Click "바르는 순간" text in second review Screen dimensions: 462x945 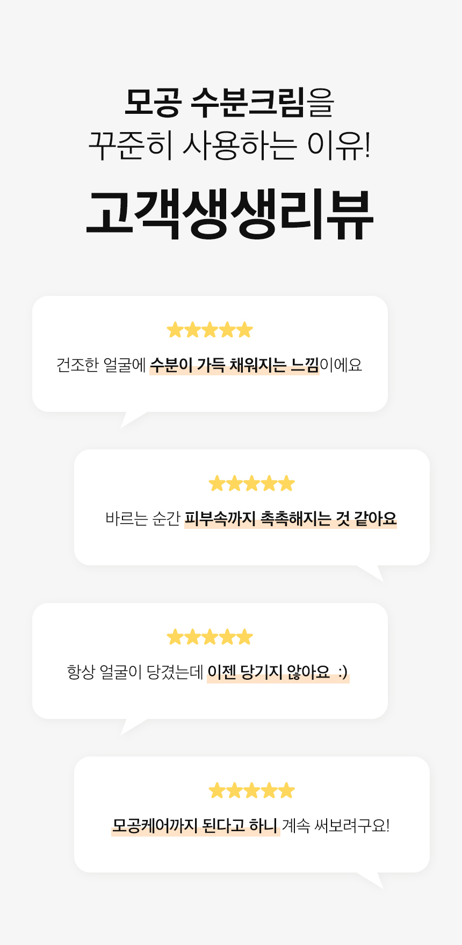point(142,519)
